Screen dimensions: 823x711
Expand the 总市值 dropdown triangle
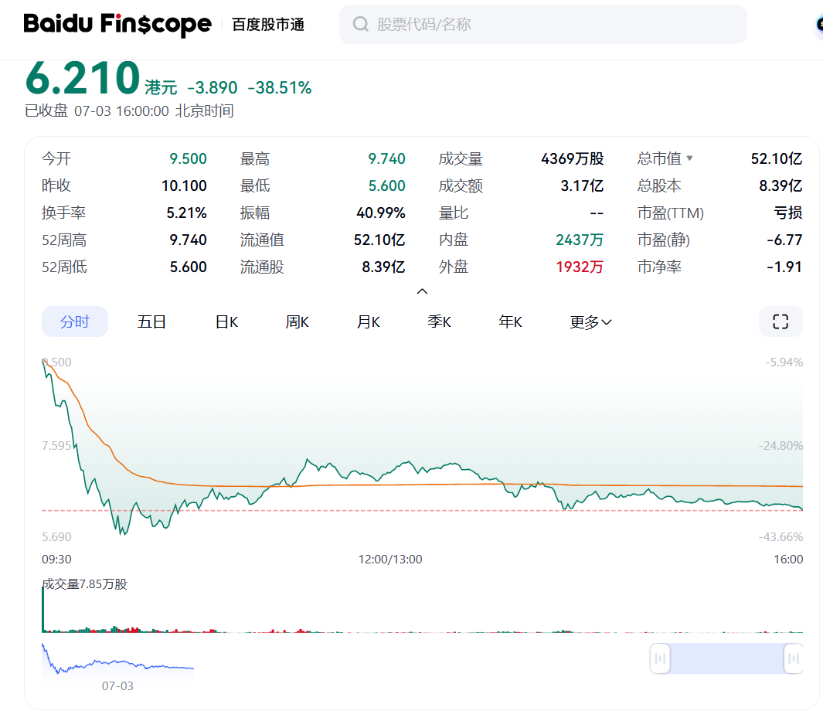(x=689, y=158)
